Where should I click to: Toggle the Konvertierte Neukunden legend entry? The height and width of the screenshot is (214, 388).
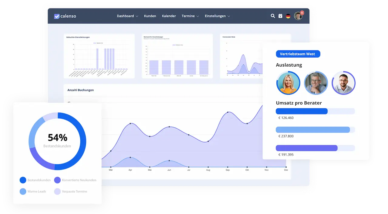[x=75, y=180]
